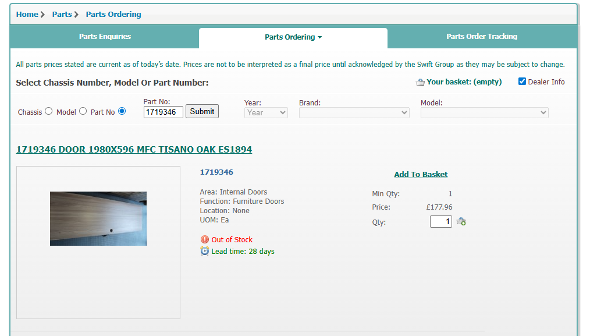The image size is (590, 336).
Task: Select the Part No radio button
Action: [x=122, y=111]
